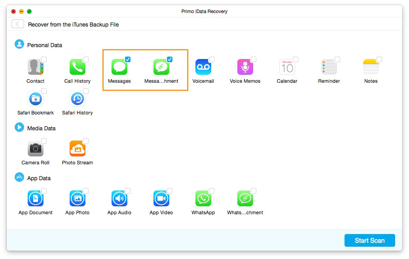Select the App Video camera icon
The width and height of the screenshot is (409, 259).
[x=161, y=198]
